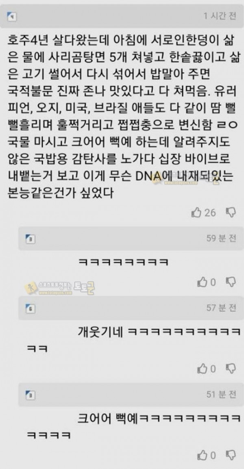This screenshot has height=469, width=244.
Task: Select the main comment text starting 호주4년
Action: pos(123,116)
